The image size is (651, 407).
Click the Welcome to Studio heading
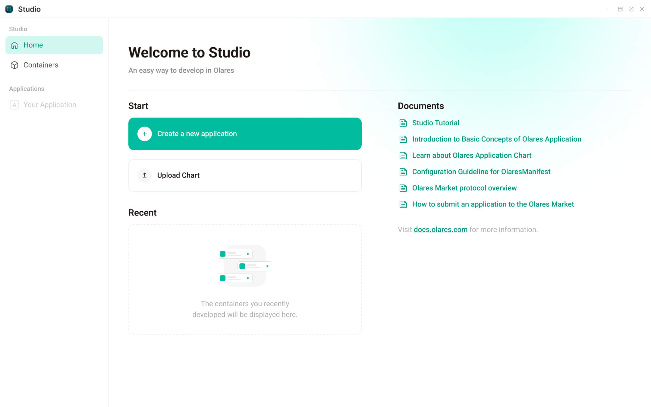pos(190,52)
